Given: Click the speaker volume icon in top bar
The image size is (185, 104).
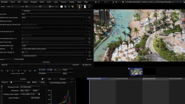Looking at the screenshot, I should point(116,2).
